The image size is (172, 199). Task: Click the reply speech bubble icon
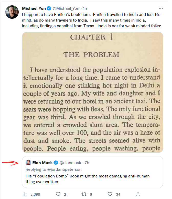[x=58, y=194]
